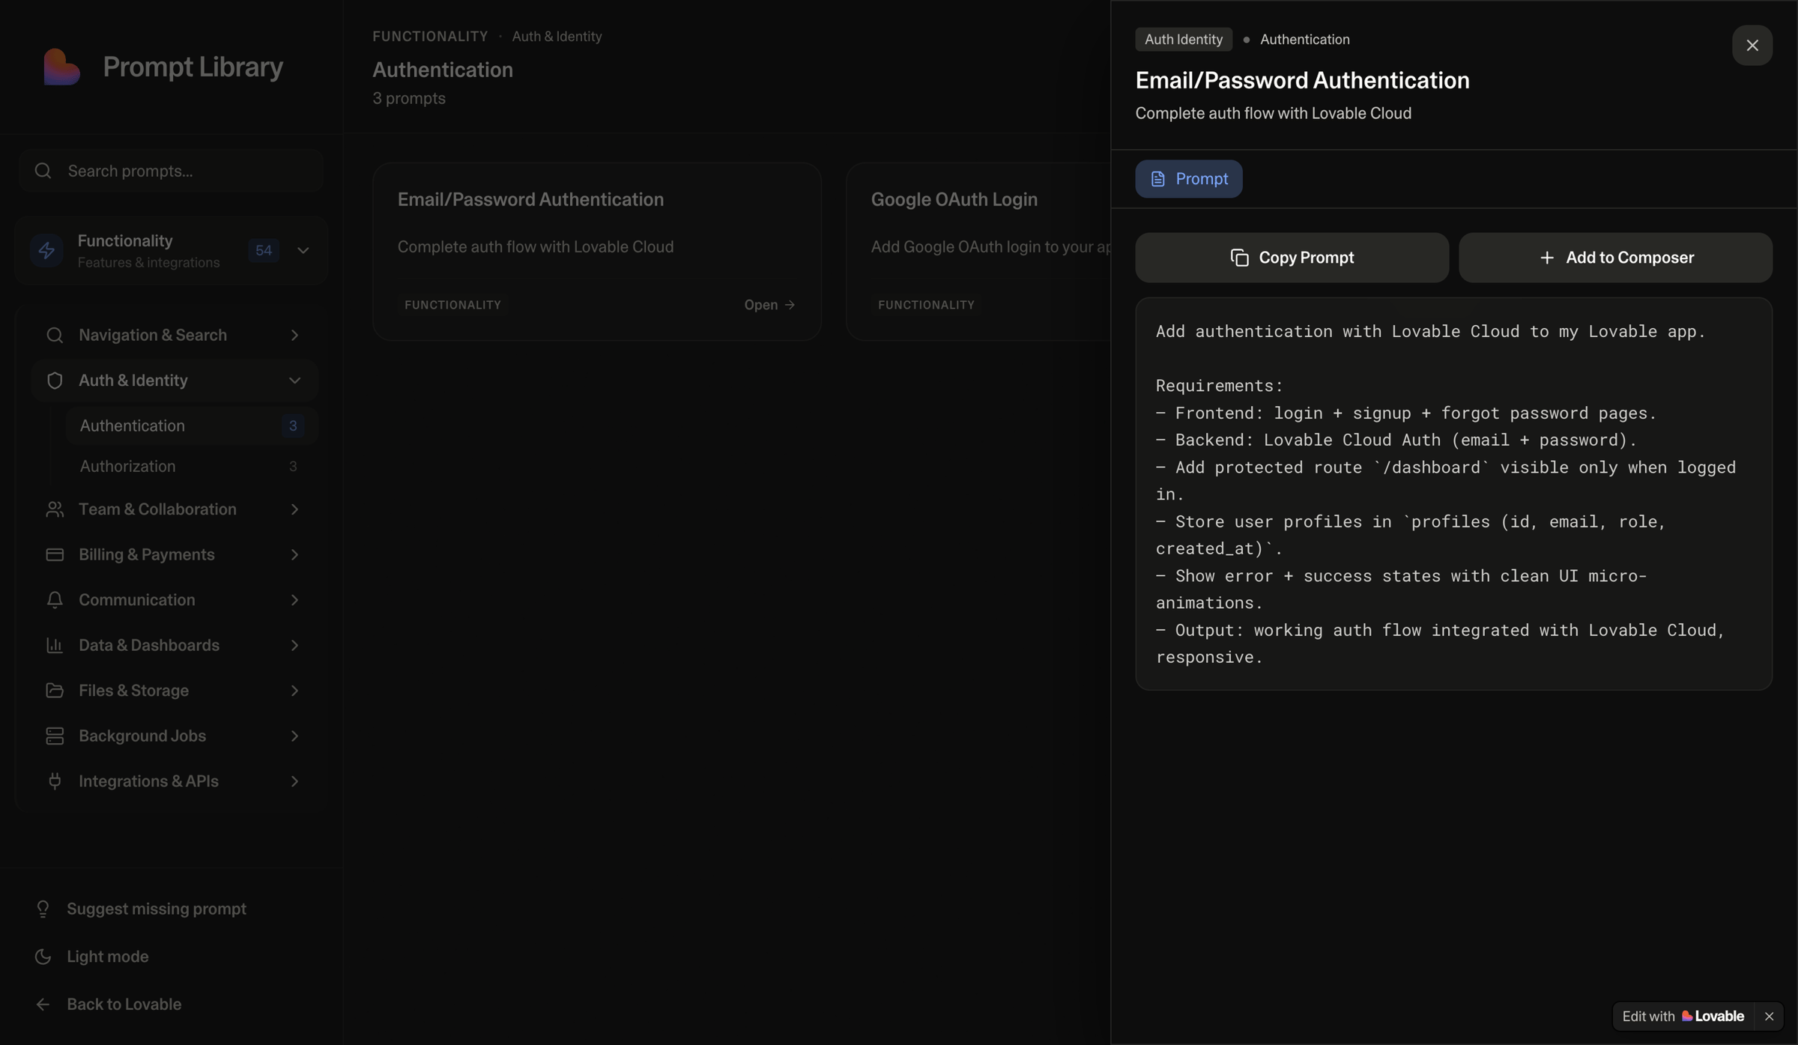The height and width of the screenshot is (1045, 1798).
Task: Click the Files & Storage folder icon
Action: click(x=55, y=691)
